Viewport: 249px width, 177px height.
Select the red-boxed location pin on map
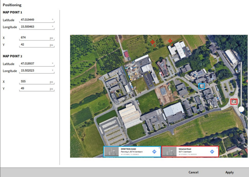(x=234, y=101)
